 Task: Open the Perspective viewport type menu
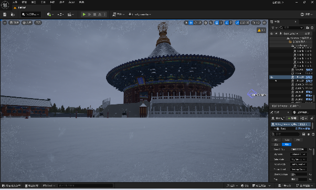[14, 23]
